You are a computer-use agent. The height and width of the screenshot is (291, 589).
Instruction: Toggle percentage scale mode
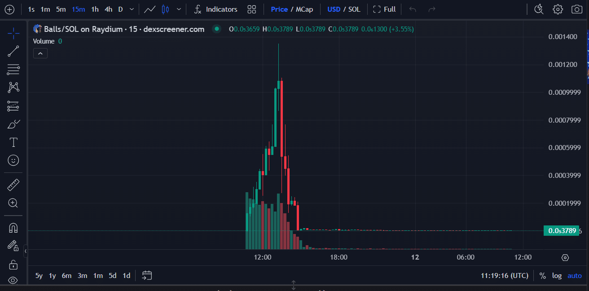(x=542, y=276)
